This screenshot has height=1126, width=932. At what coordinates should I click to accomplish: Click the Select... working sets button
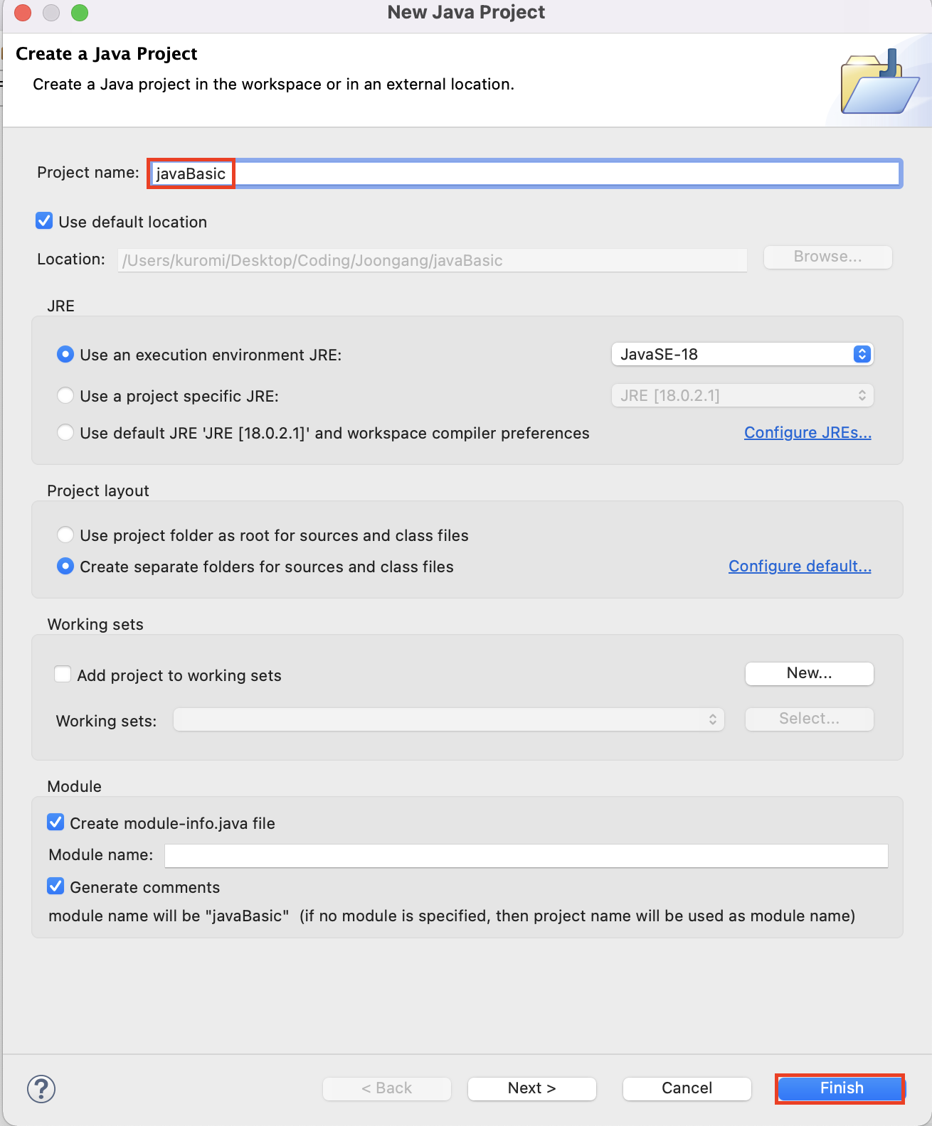(x=809, y=719)
